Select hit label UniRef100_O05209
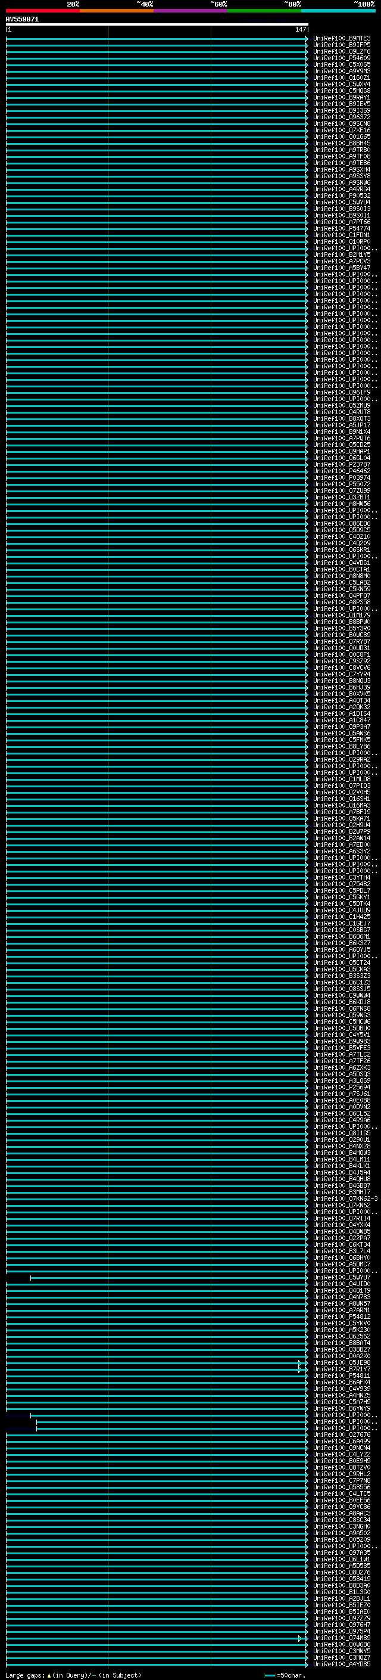381x1680 pixels. tap(342, 1539)
